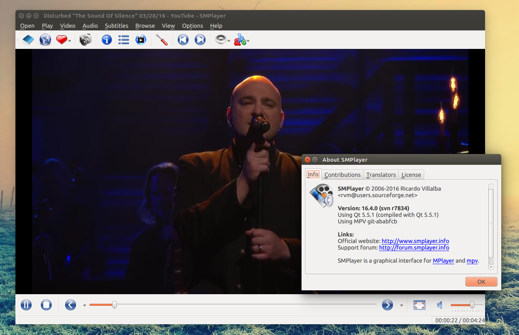Open the Browse menu

coord(145,26)
